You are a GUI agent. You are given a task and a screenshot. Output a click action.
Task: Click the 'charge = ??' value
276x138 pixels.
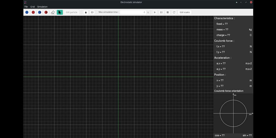pyautogui.click(x=223, y=35)
